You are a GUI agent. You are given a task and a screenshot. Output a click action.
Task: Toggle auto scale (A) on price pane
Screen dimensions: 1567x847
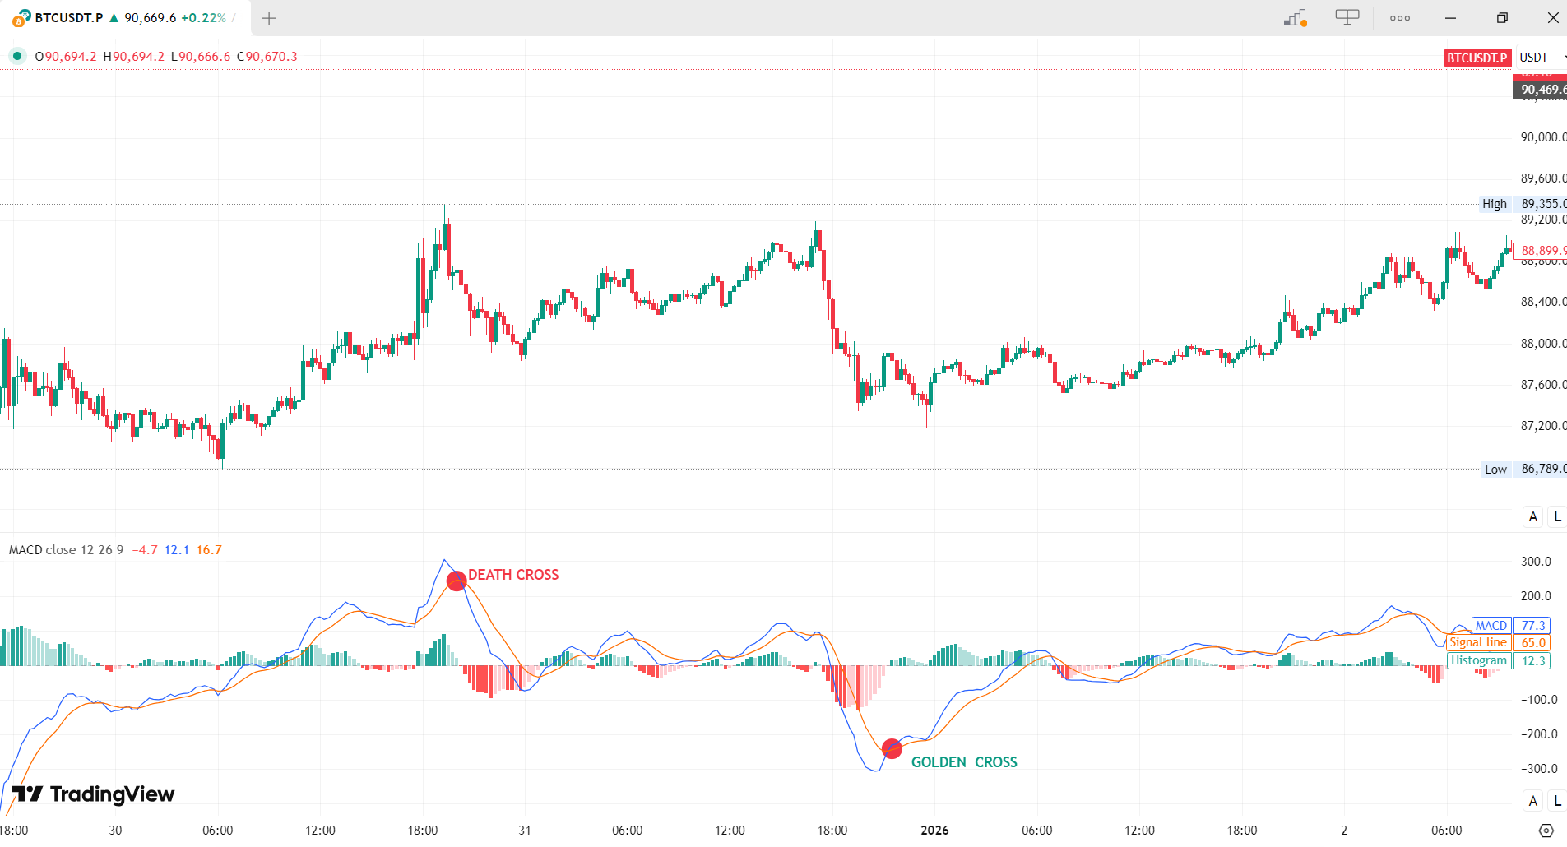pos(1533,516)
